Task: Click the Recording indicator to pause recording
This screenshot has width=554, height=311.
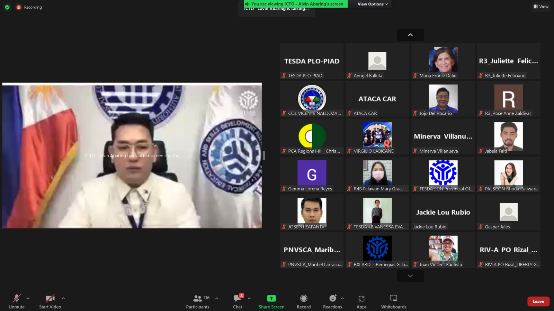Action: 19,7
